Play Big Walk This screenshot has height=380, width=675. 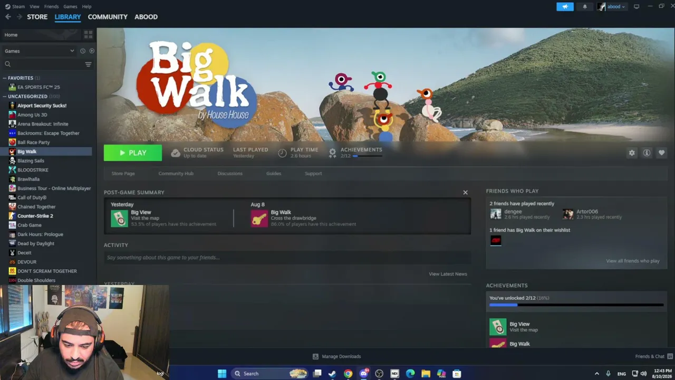coord(133,153)
